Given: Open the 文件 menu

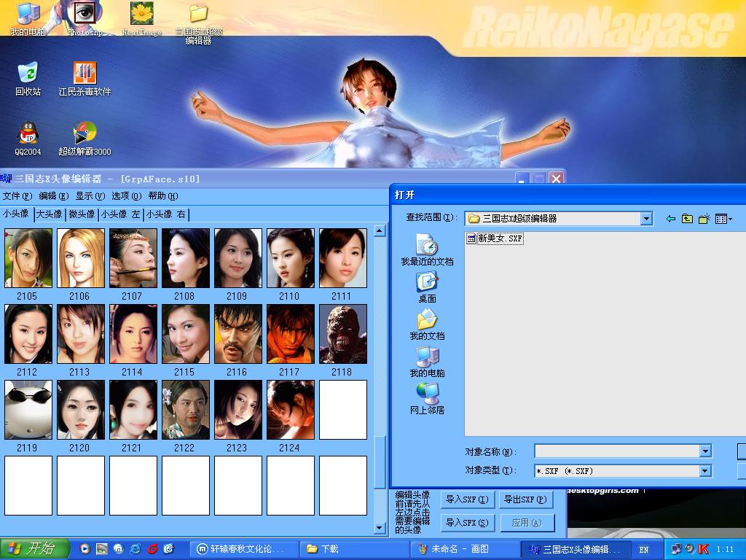Looking at the screenshot, I should pos(17,196).
